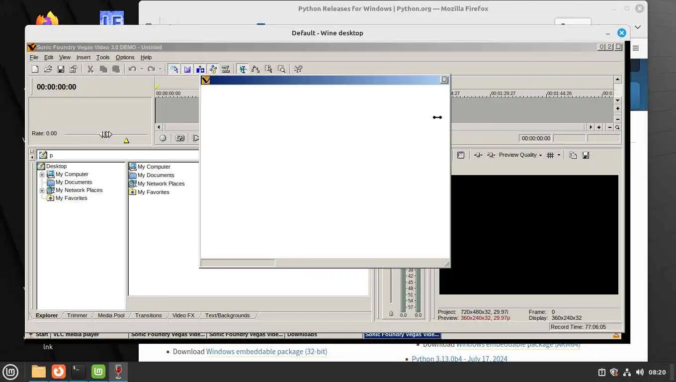Image resolution: width=676 pixels, height=382 pixels.
Task: Switch to the Video FX tab
Action: tap(183, 315)
